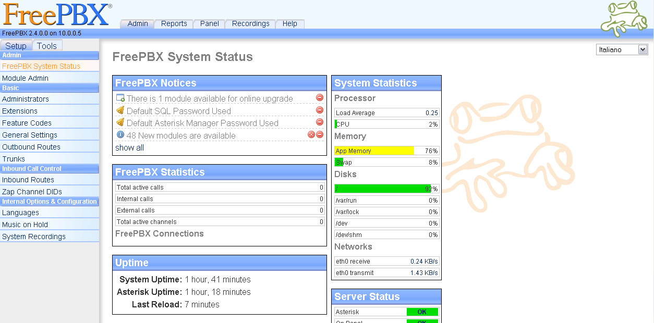
Task: Click the /dev/shm disk row
Action: tap(386, 235)
